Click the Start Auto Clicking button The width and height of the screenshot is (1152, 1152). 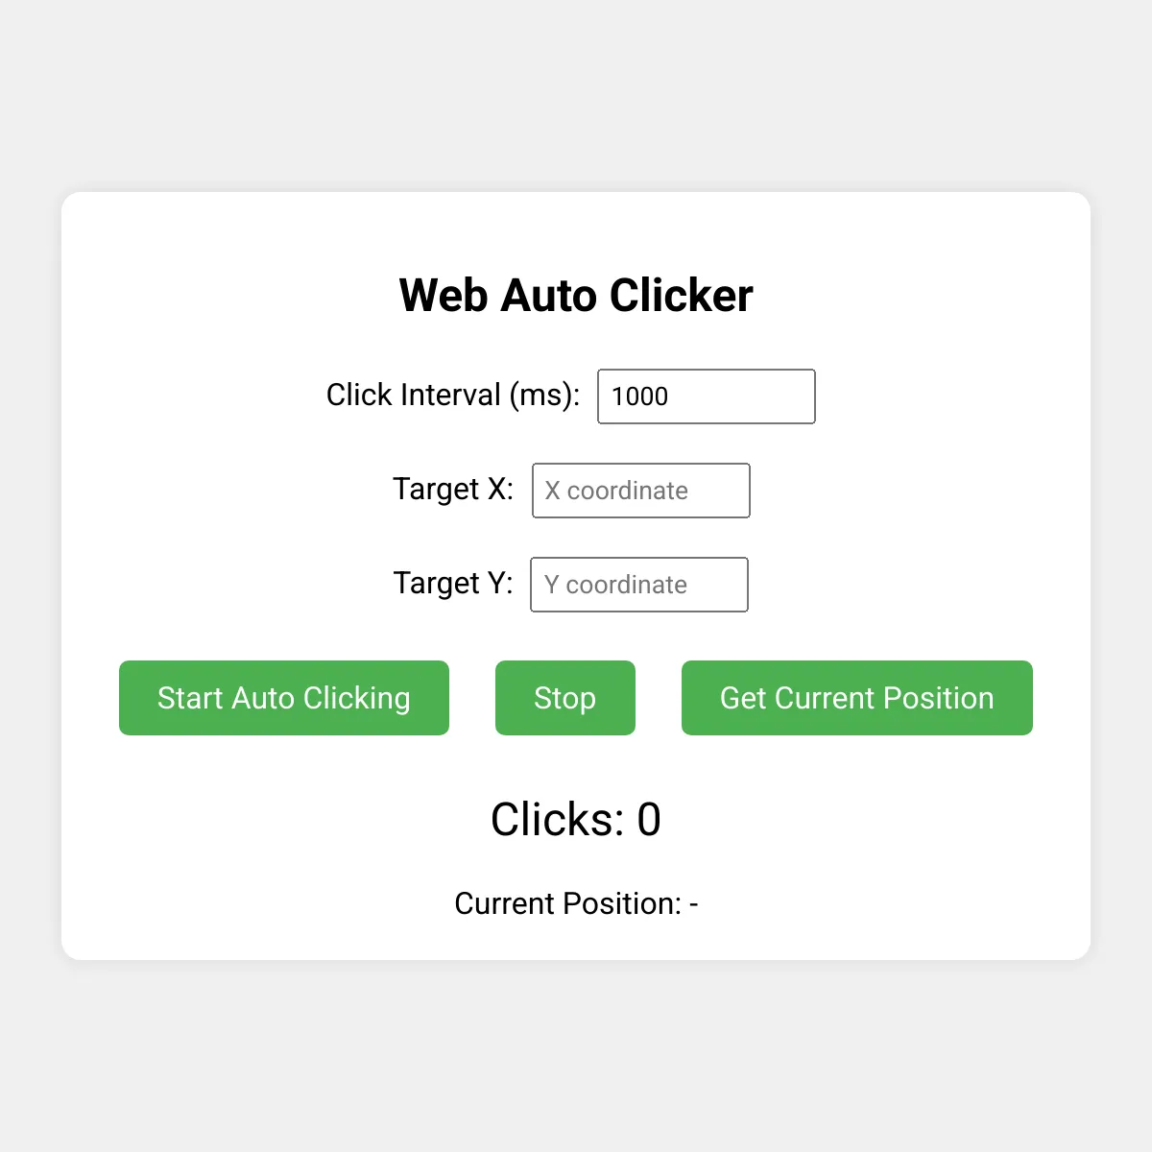pyautogui.click(x=284, y=698)
